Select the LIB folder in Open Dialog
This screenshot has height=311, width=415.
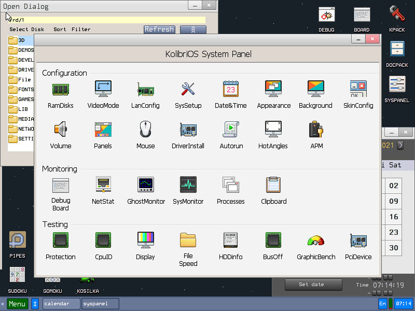point(21,109)
